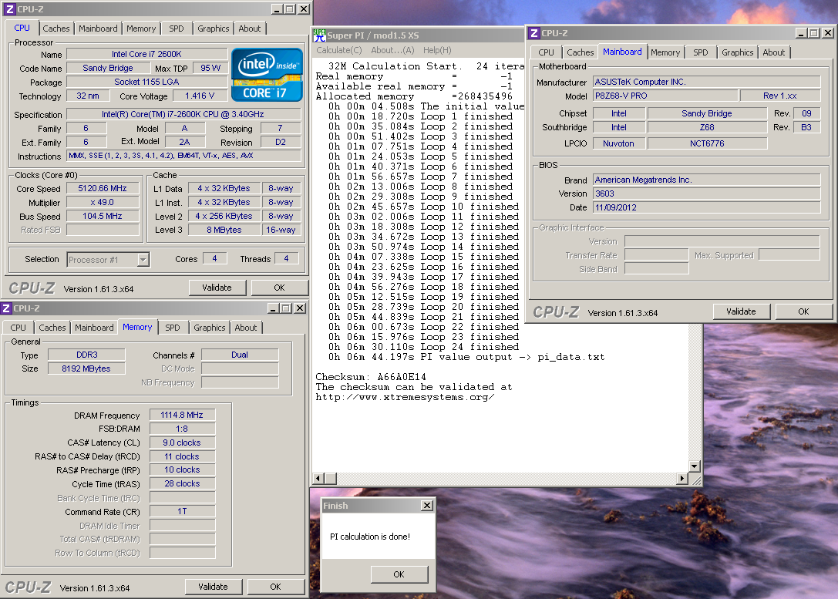Click the Multiplier value x 49.0

[103, 203]
